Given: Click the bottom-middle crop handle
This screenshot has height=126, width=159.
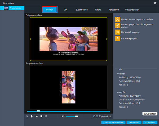Looking at the screenshot, I should click(x=69, y=60).
